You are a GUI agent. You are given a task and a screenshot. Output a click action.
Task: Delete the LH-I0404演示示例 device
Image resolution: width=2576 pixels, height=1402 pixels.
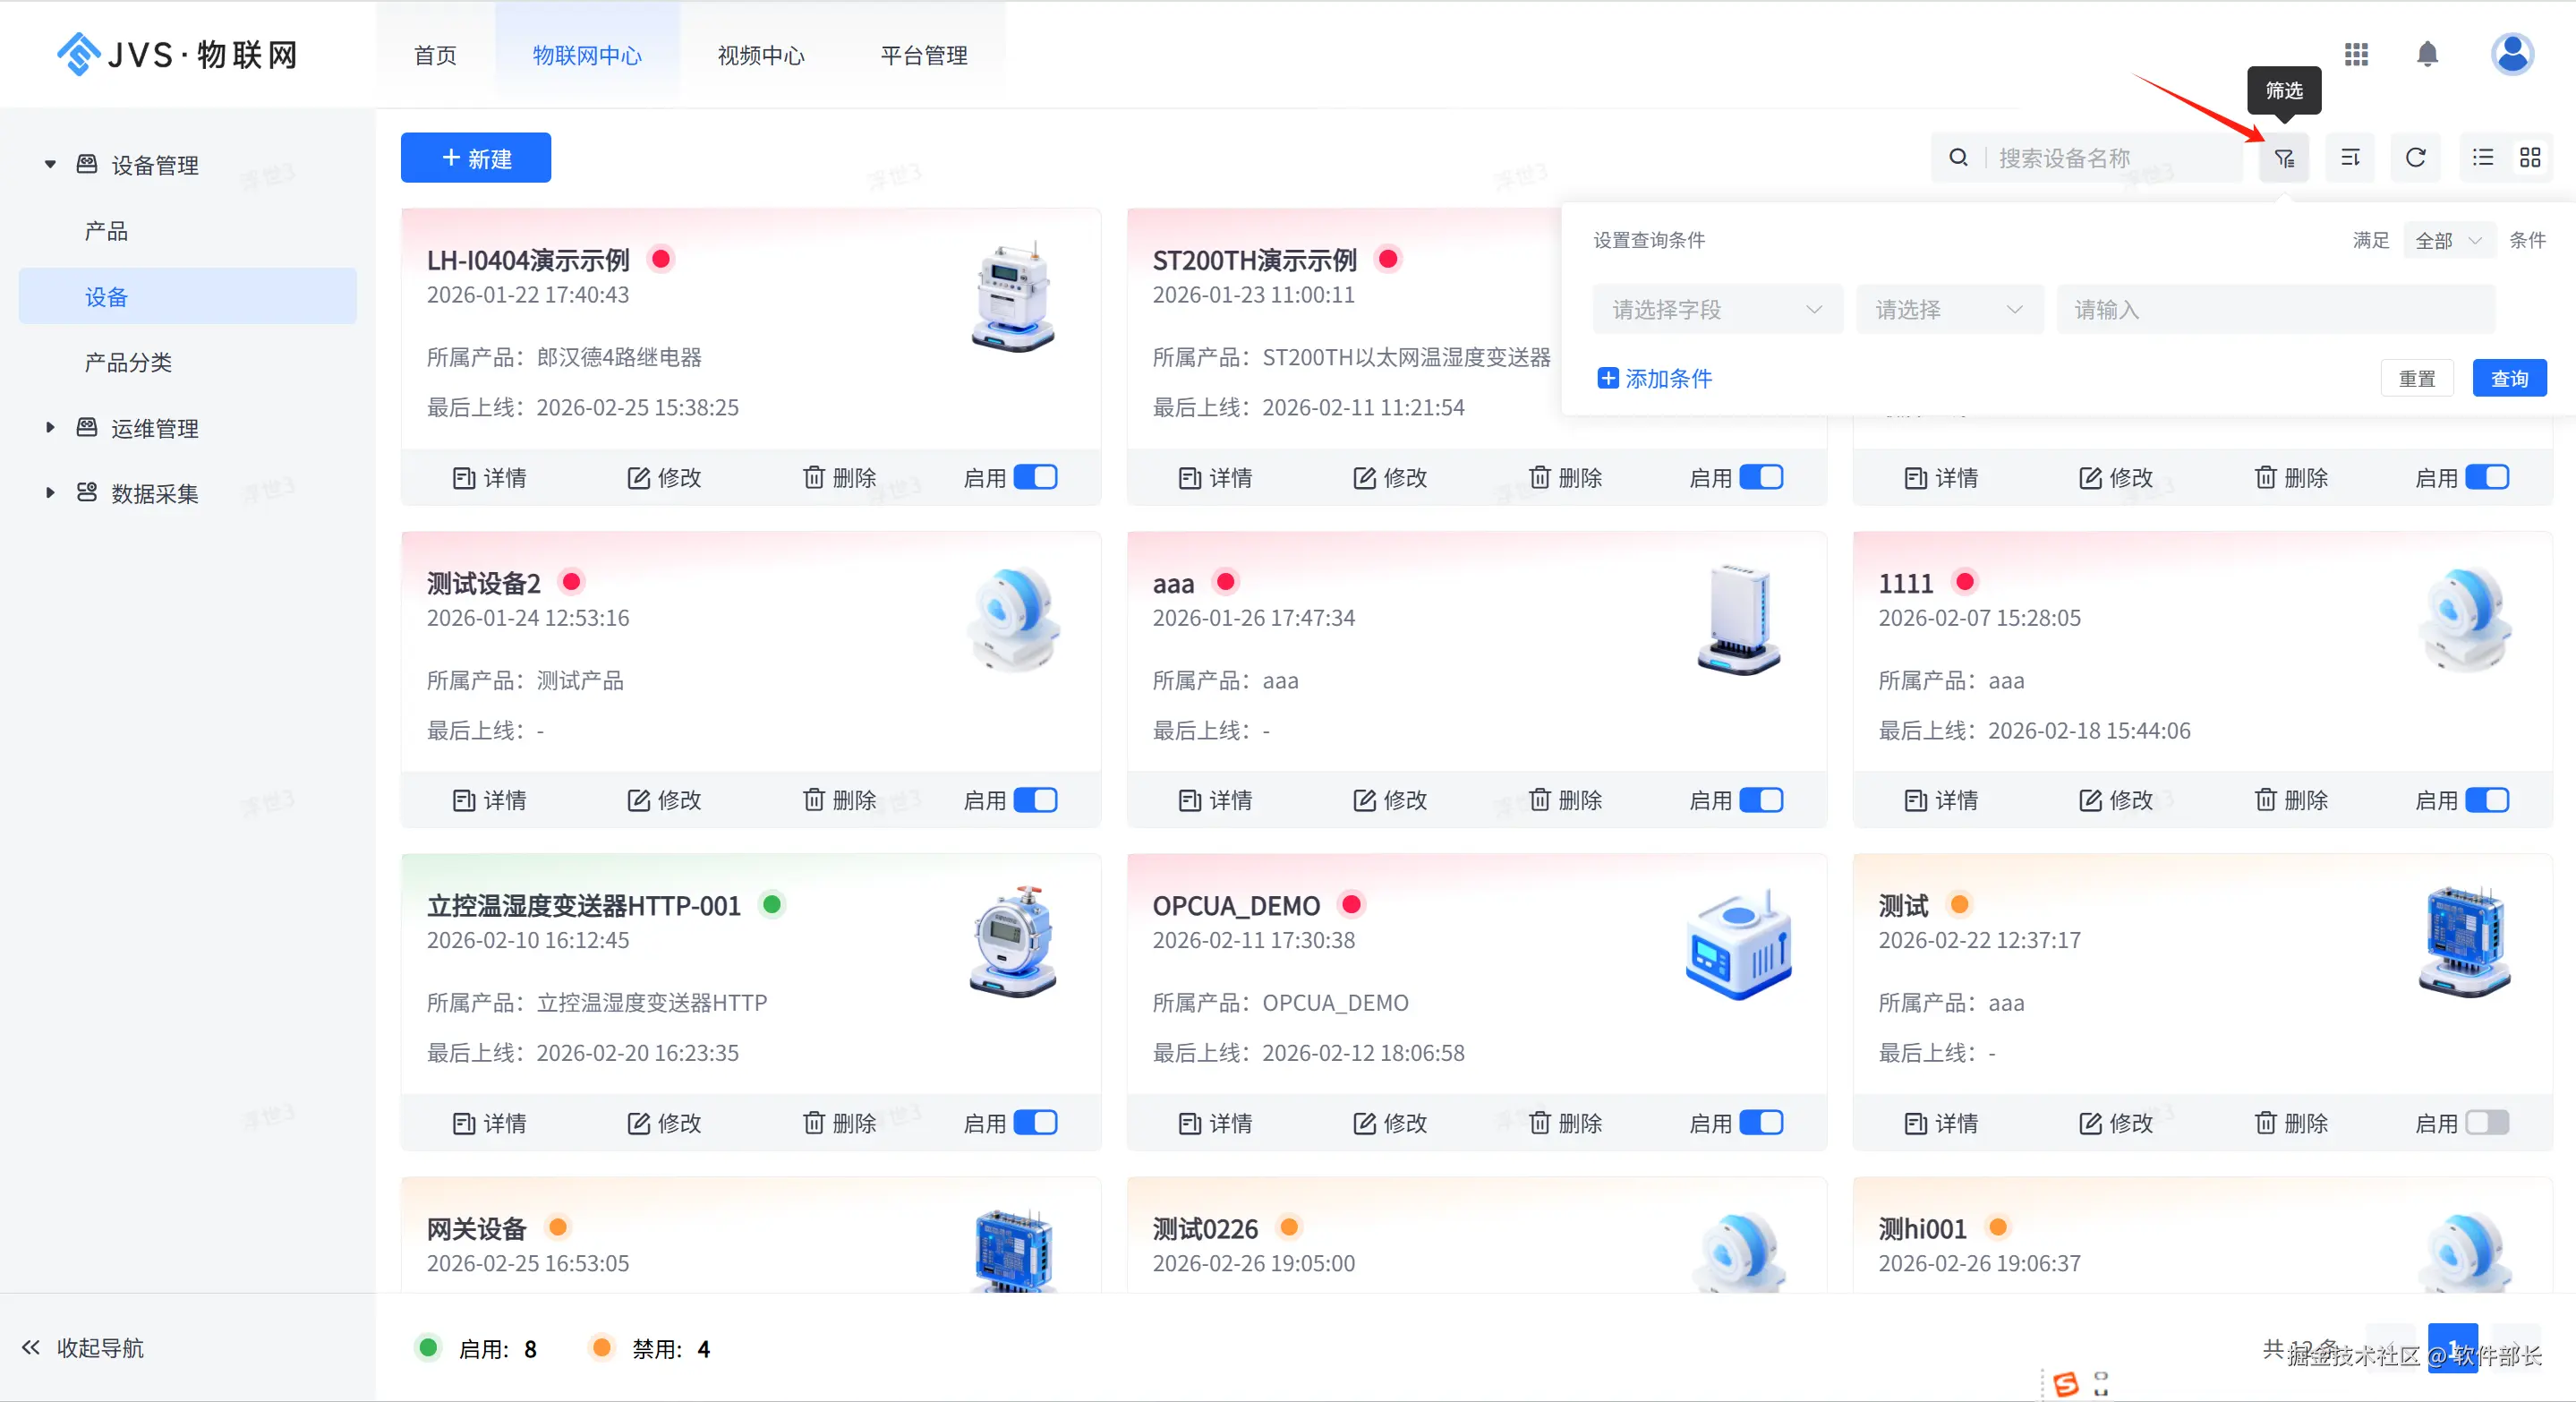(x=840, y=478)
